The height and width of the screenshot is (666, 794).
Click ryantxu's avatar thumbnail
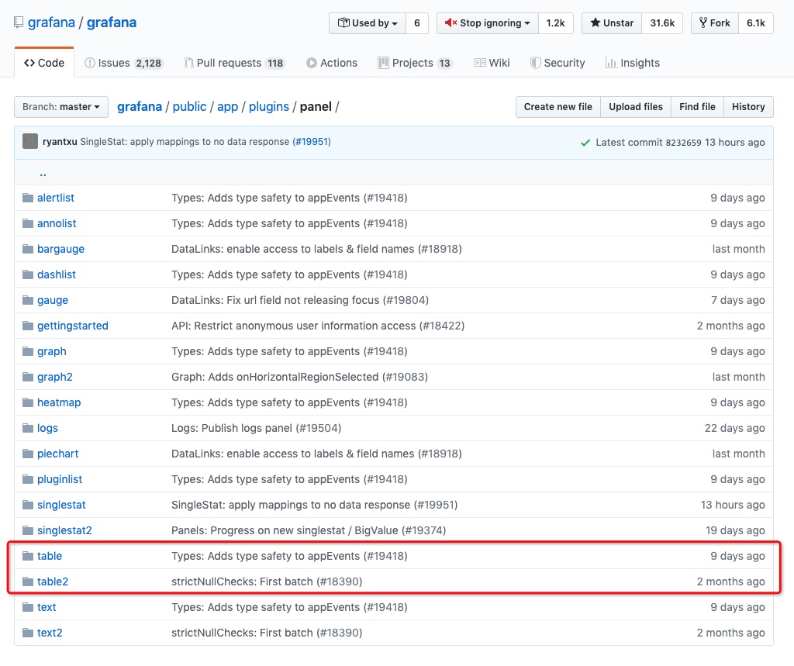coord(30,141)
